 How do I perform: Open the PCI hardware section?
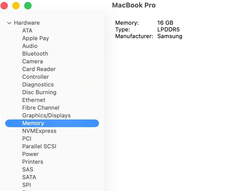pos(27,138)
